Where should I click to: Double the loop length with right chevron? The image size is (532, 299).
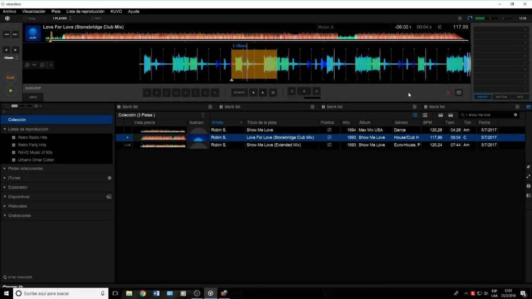316,91
